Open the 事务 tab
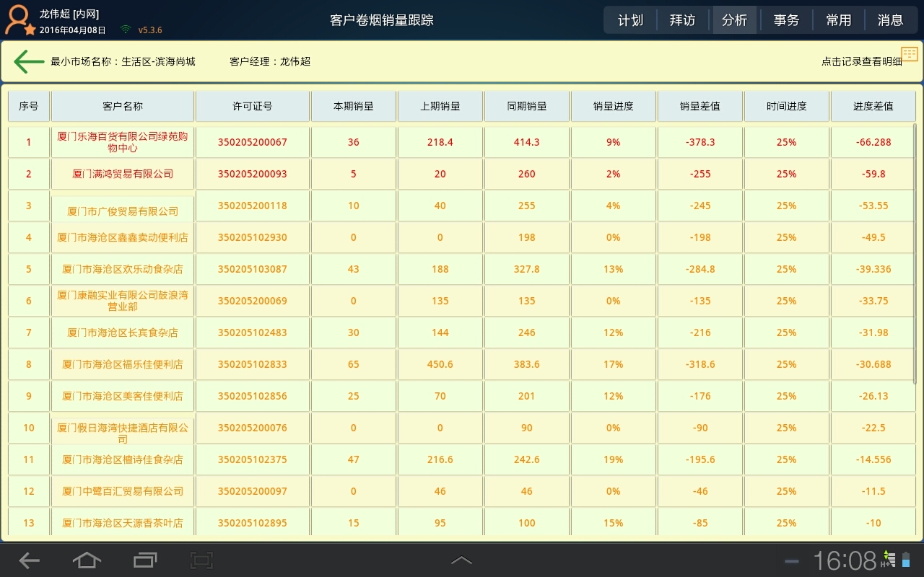Image resolution: width=924 pixels, height=577 pixels. point(786,20)
